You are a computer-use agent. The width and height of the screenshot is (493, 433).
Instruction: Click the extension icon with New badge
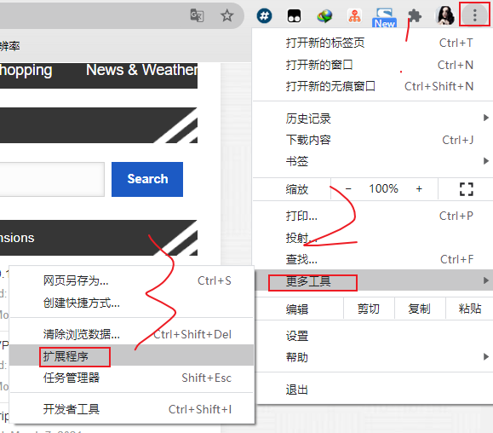384,17
